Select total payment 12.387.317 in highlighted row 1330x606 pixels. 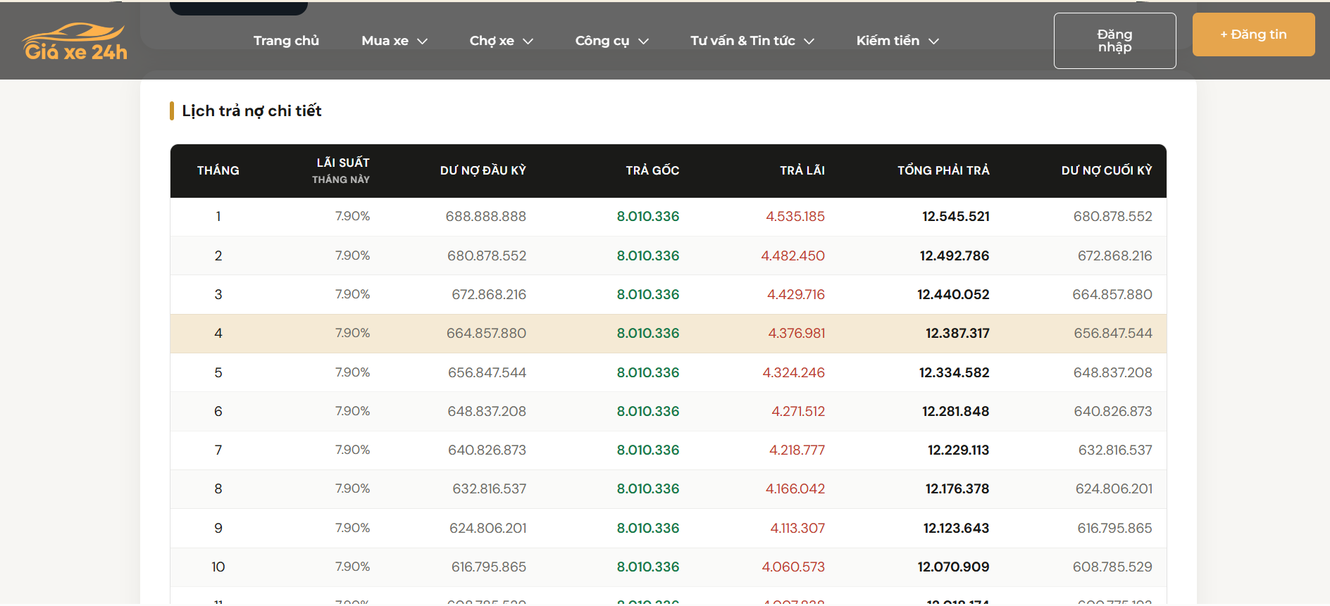[x=957, y=334]
